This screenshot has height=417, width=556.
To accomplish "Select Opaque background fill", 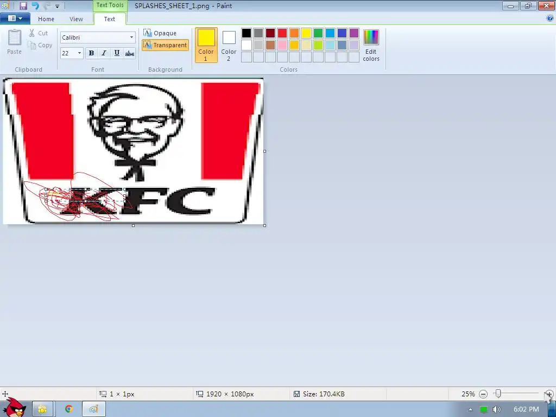I will 160,33.
